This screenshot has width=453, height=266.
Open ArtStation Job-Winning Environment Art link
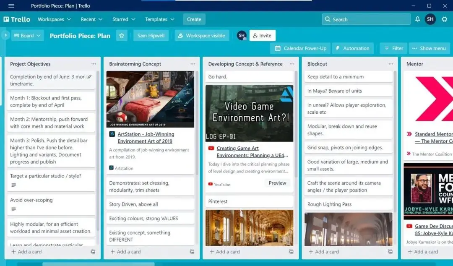point(146,138)
